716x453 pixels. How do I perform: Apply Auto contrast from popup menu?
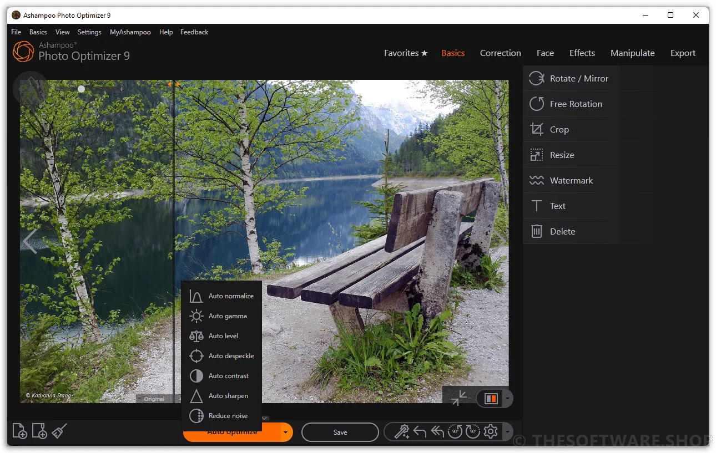[x=221, y=376]
